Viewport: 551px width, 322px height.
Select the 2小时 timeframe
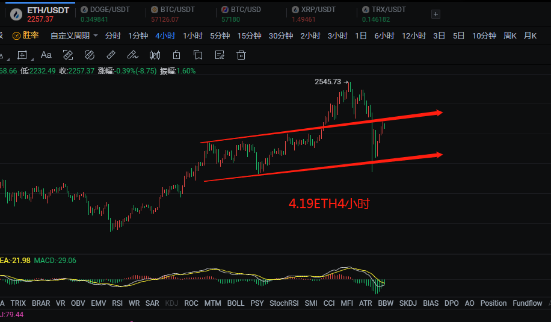pos(310,36)
